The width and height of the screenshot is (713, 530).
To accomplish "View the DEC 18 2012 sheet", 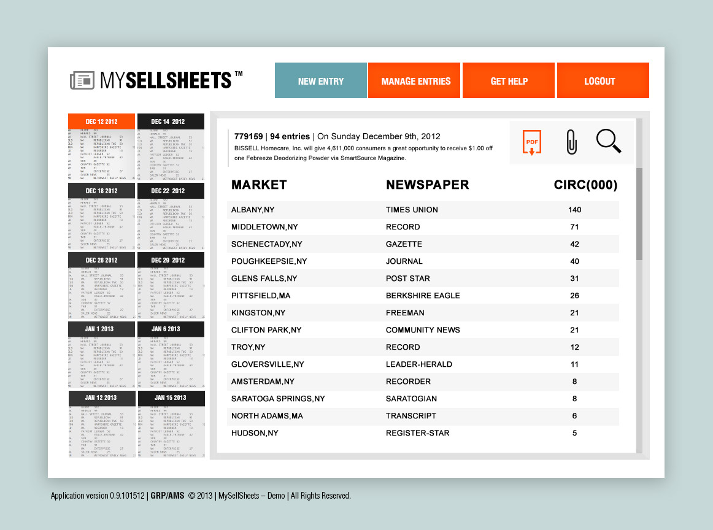I will (x=101, y=190).
